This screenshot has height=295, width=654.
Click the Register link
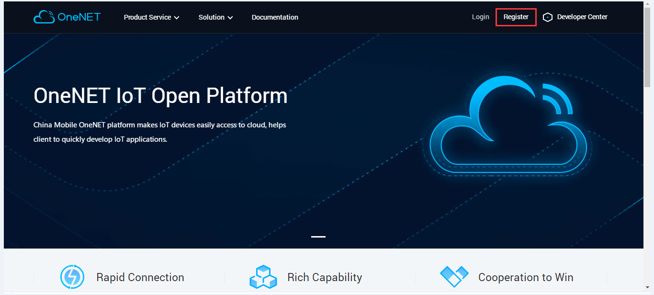[516, 17]
